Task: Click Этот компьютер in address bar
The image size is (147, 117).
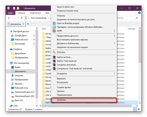Action: pyautogui.click(x=38, y=18)
